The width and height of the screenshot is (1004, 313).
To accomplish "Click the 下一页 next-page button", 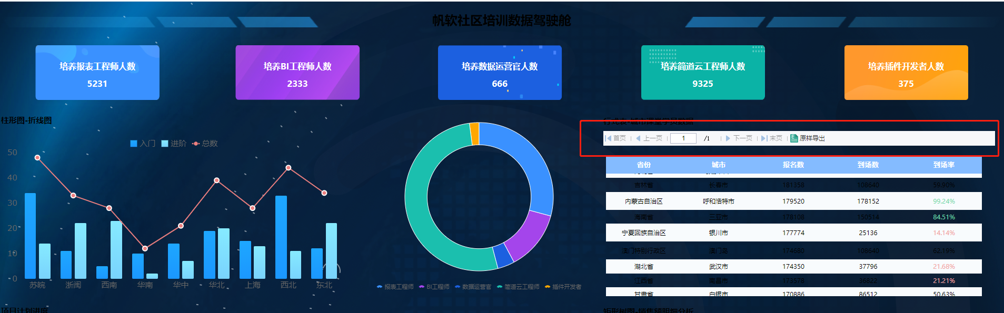I will pos(739,138).
